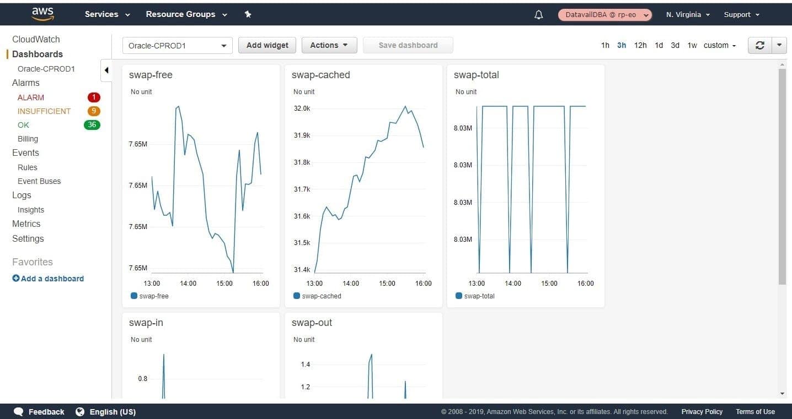The image size is (792, 419).
Task: View INSUFFICIENT data alarms
Action: pyautogui.click(x=44, y=111)
